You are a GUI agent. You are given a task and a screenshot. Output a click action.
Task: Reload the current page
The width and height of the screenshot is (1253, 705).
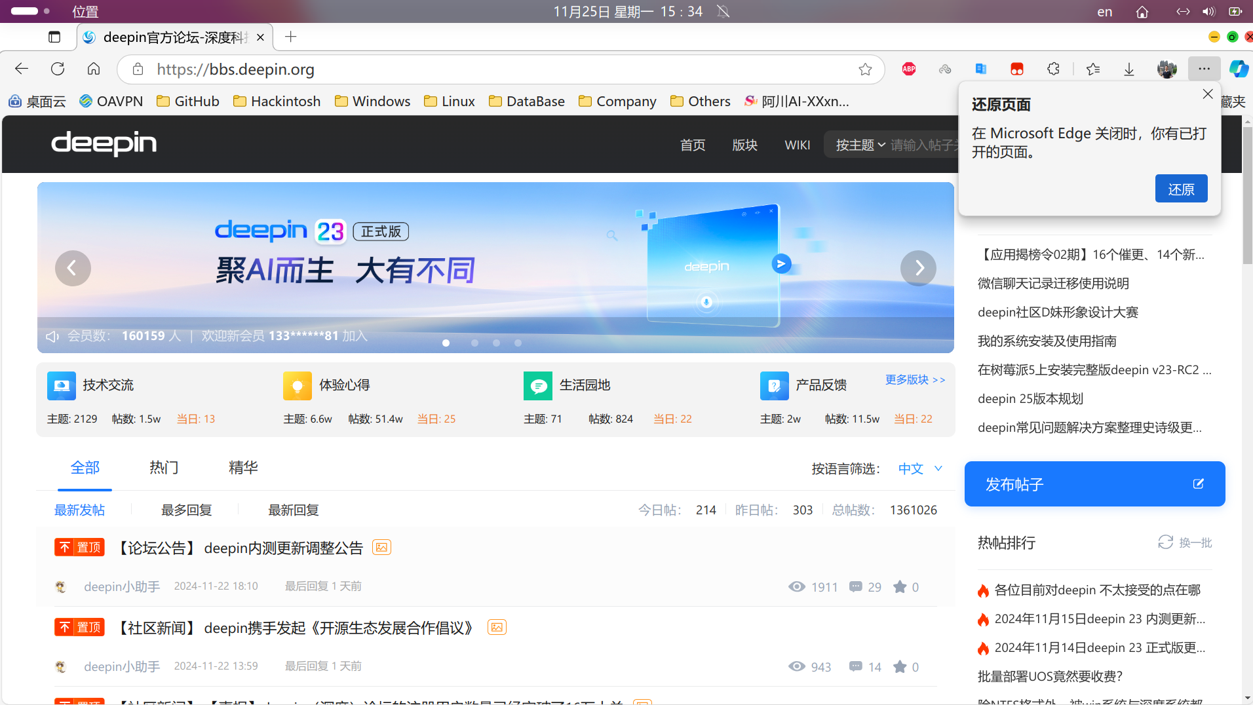point(58,69)
